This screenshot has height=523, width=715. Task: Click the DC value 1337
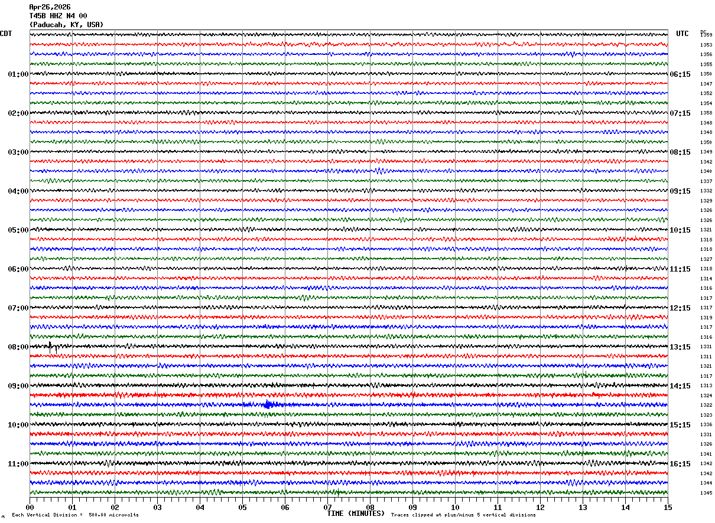coord(706,181)
